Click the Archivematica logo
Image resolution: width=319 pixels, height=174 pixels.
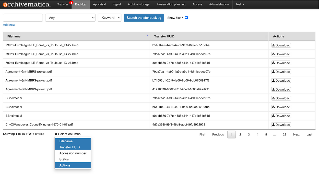[x=26, y=4]
